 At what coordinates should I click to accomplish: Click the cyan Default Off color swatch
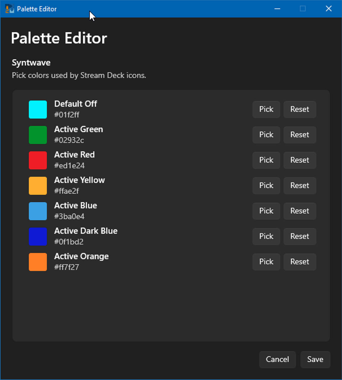(x=38, y=109)
